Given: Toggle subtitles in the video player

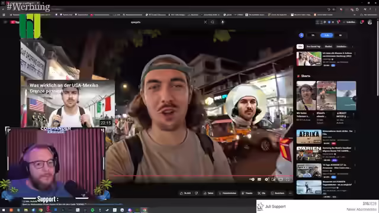Looking at the screenshot, I should click(259, 179).
